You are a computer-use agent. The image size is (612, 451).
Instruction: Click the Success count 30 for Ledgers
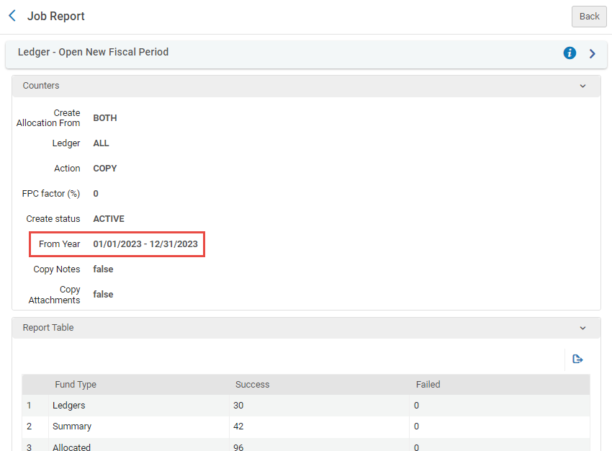238,406
